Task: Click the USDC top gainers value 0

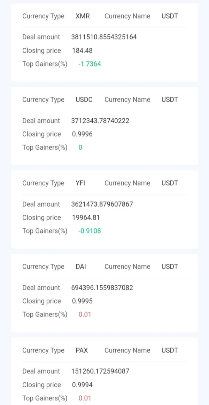Action: tap(80, 148)
